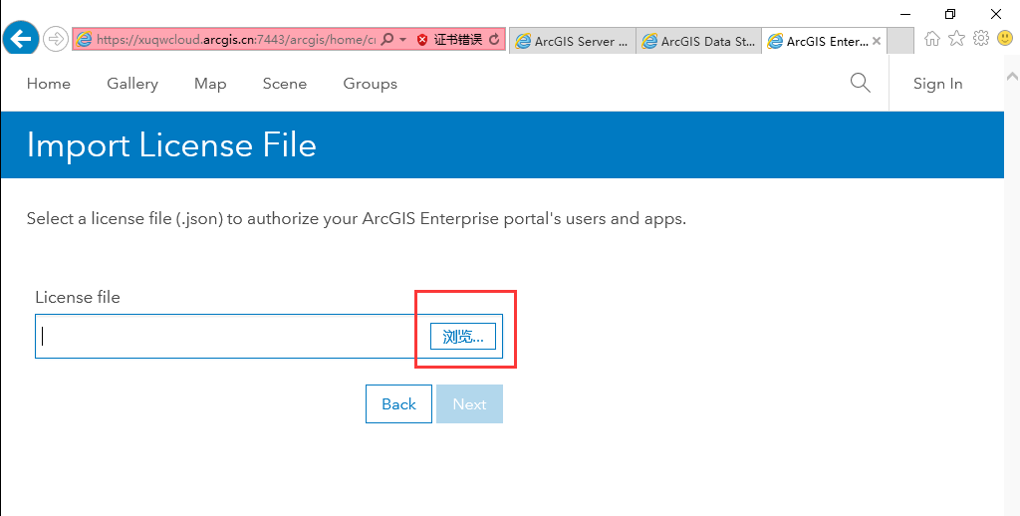Expand the address bar dropdown arrow
The height and width of the screenshot is (516, 1020).
point(402,40)
